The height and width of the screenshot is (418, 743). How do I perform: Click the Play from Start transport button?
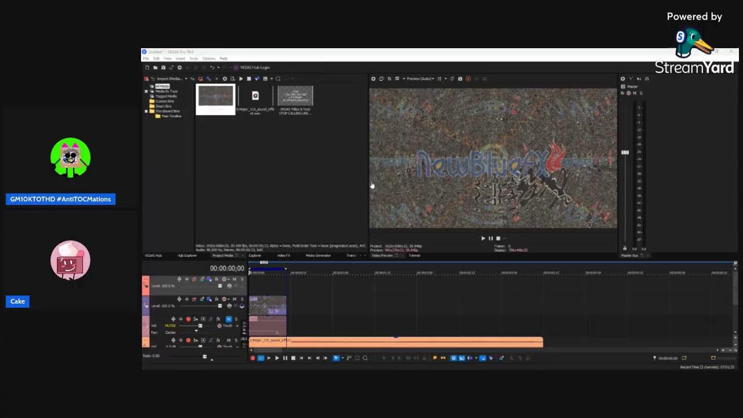269,358
